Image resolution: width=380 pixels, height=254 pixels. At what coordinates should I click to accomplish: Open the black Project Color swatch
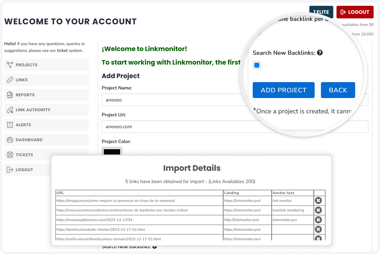112,151
